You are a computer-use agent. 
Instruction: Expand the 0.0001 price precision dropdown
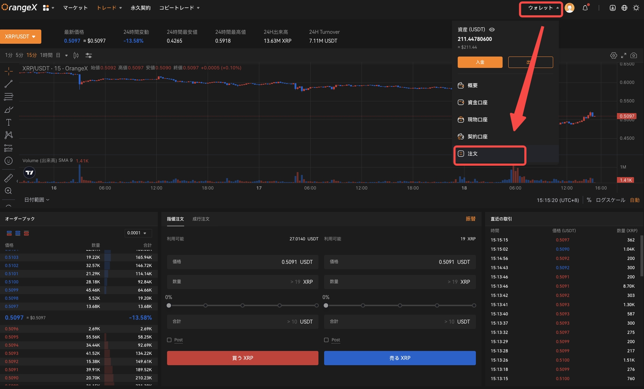pos(138,233)
